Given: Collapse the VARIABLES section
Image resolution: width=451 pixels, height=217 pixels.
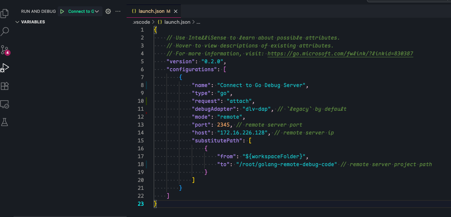Looking at the screenshot, I should pos(17,22).
